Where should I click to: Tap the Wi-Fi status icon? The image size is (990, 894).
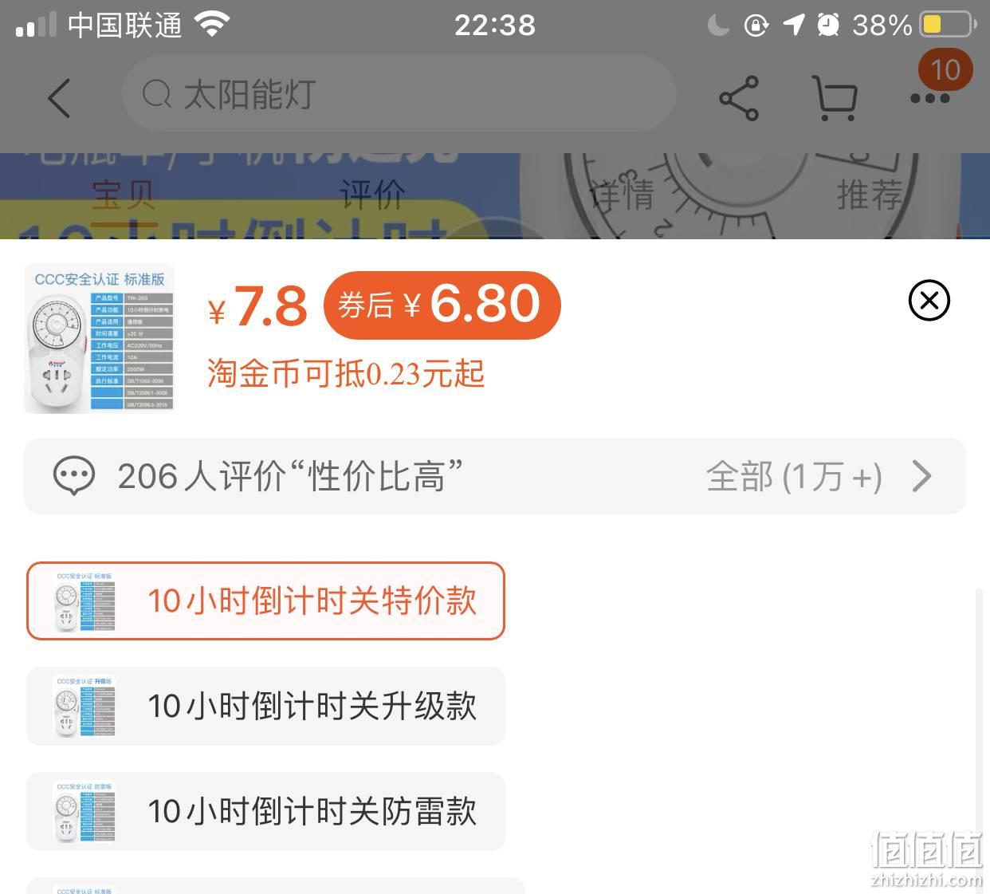(211, 25)
